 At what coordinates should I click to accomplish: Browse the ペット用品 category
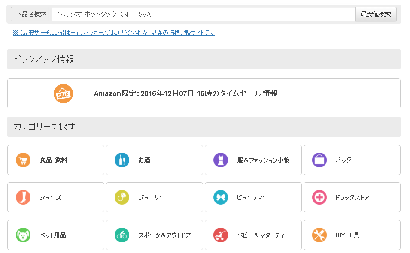(x=56, y=235)
